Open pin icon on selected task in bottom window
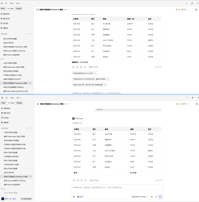This screenshot has width=199, height=202. (31, 177)
